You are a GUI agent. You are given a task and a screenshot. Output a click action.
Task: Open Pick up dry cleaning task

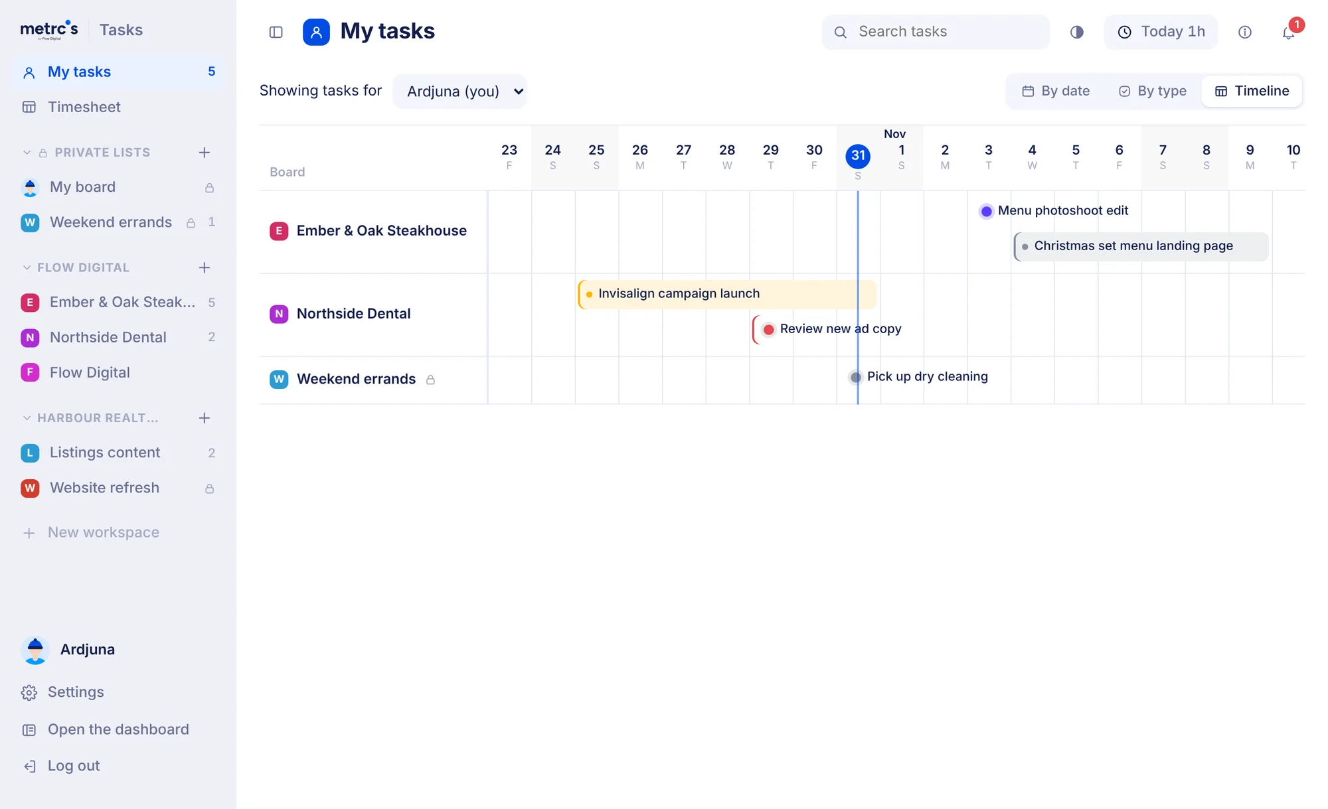click(919, 377)
